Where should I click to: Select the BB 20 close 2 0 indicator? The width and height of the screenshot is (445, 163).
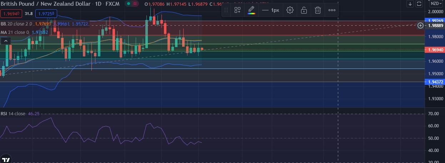click(x=17, y=24)
